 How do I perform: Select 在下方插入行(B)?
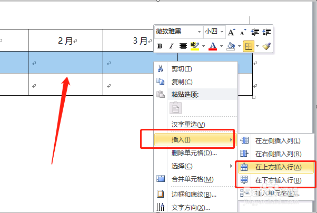click(276, 180)
